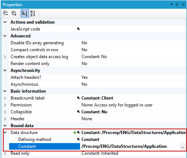Viewport: 187px width, 158px height.
Task: Select the Defining method label
Action: [x=35, y=139]
